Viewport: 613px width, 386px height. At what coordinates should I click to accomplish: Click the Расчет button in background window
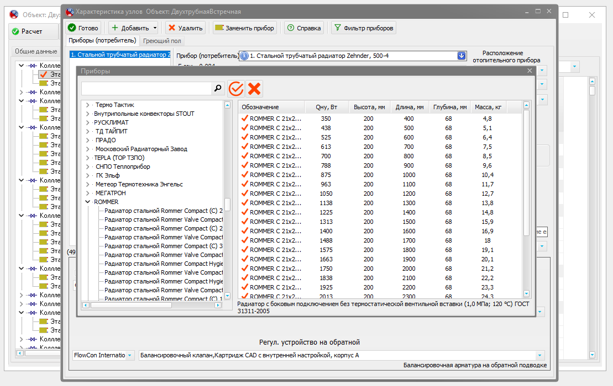33,31
